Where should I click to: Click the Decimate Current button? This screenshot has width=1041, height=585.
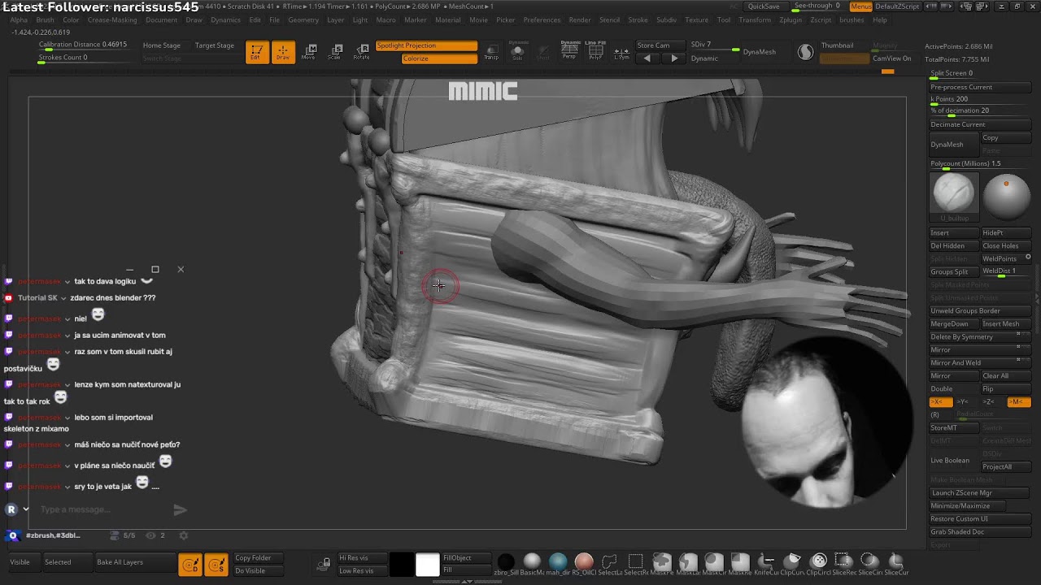tap(980, 124)
